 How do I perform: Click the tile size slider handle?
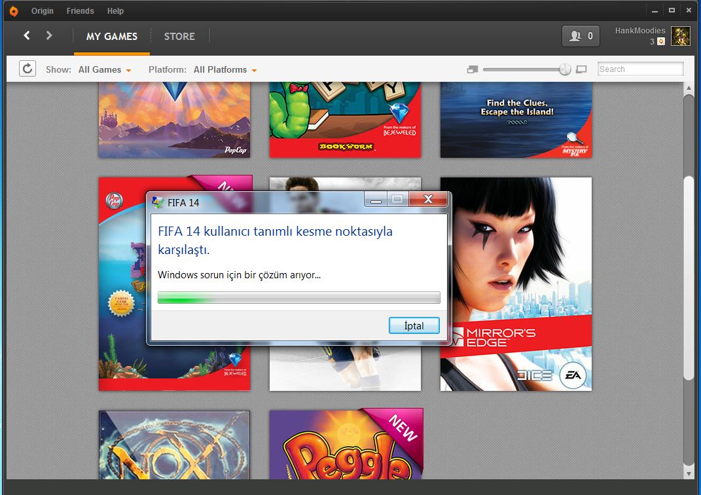565,69
